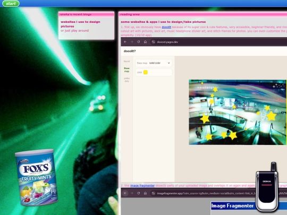Click the "or just play around" subtitle

coord(75,31)
